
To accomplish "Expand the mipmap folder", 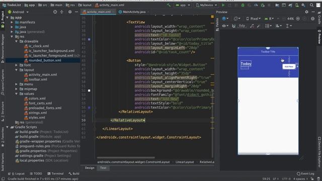I will [17, 89].
